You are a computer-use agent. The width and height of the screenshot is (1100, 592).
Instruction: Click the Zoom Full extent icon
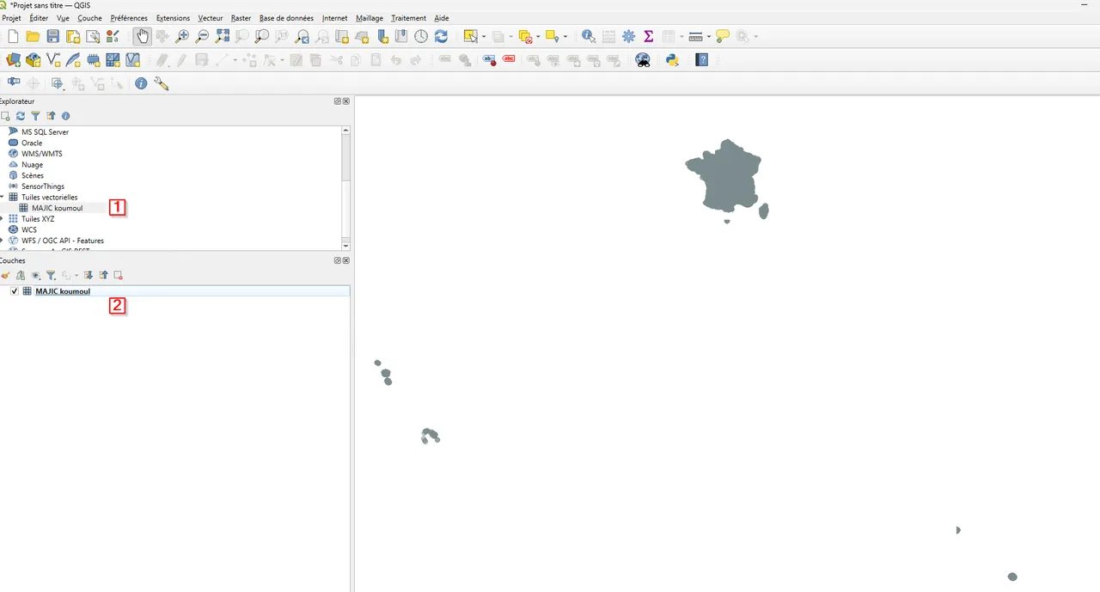[223, 36]
